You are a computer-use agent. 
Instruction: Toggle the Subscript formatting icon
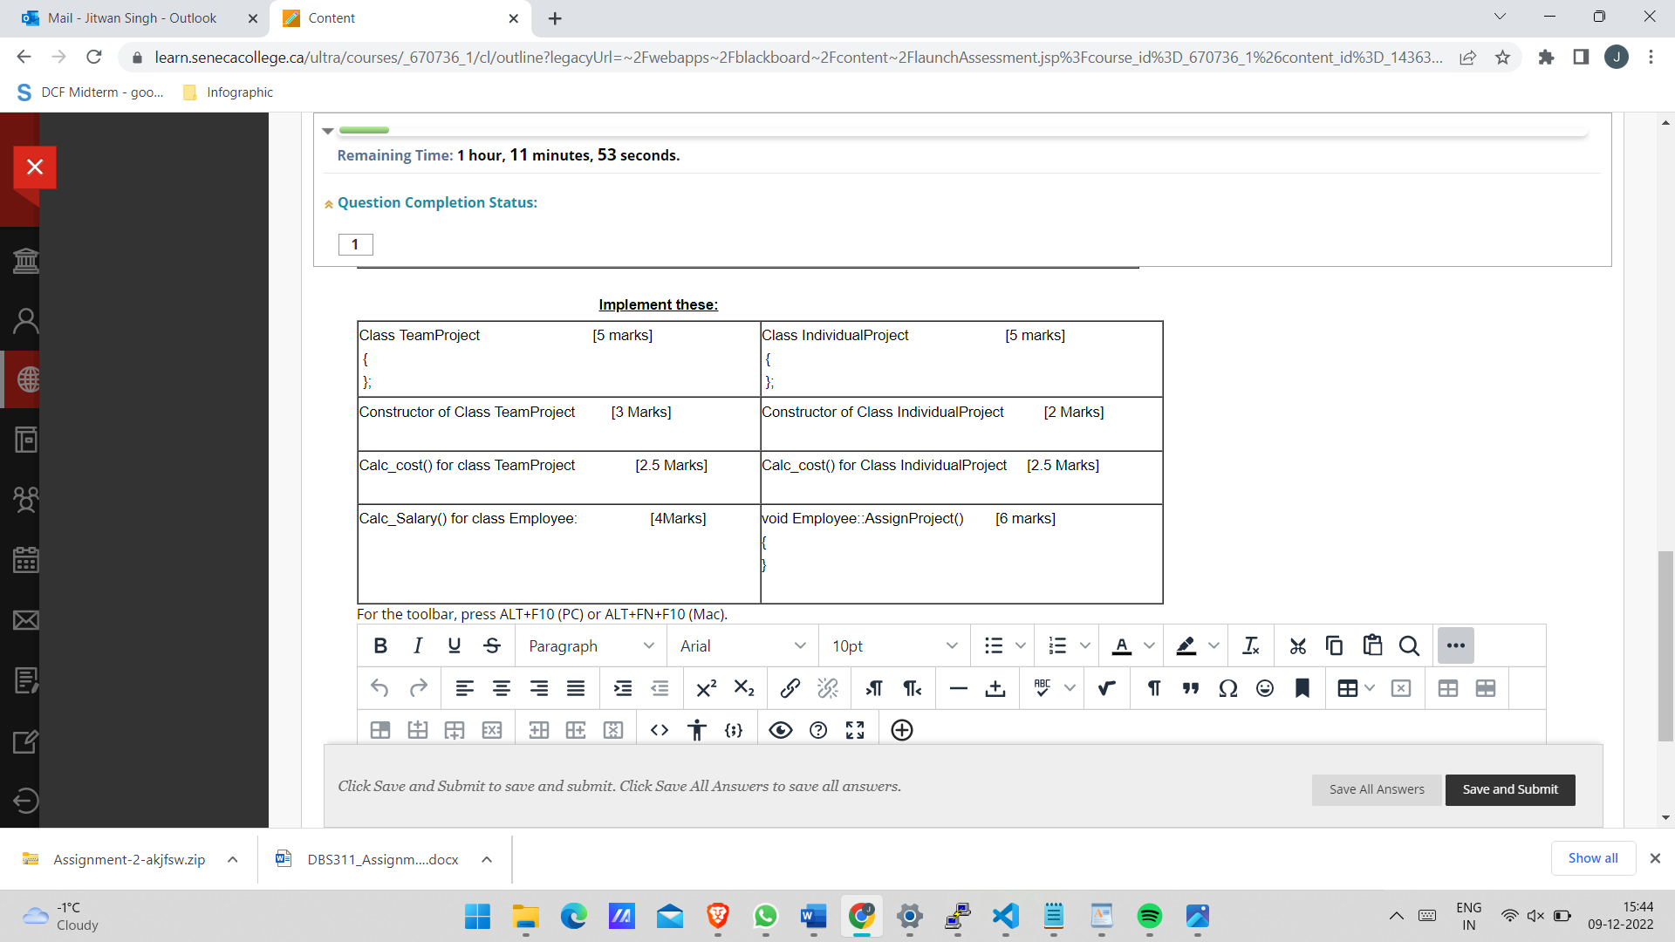[744, 686]
